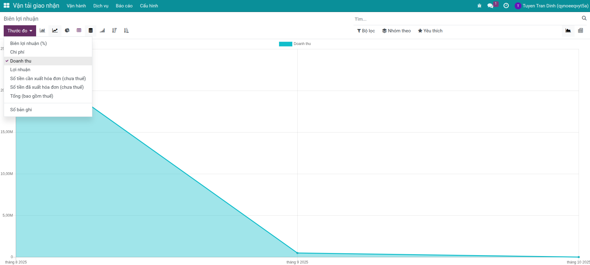Sort chart data descending

115,31
